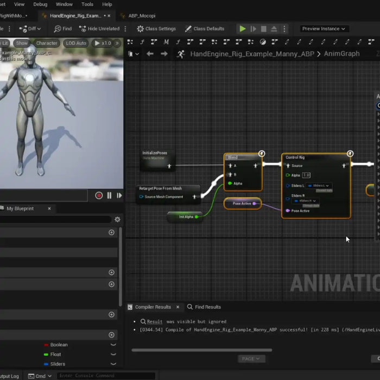Image resolution: width=380 pixels, height=380 pixels.
Task: Pause the preview animation playback
Action: (x=109, y=195)
